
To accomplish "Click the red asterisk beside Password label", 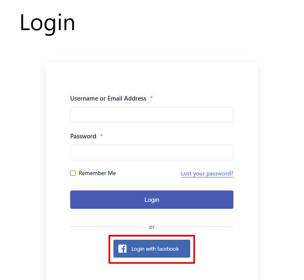I will pyautogui.click(x=101, y=136).
